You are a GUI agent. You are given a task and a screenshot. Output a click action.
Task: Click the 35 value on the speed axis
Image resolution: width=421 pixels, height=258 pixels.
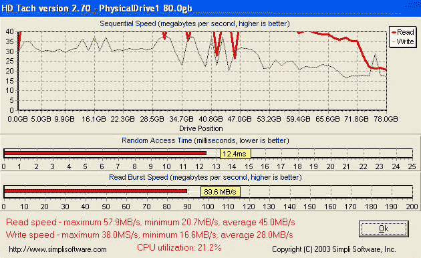pos(9,41)
